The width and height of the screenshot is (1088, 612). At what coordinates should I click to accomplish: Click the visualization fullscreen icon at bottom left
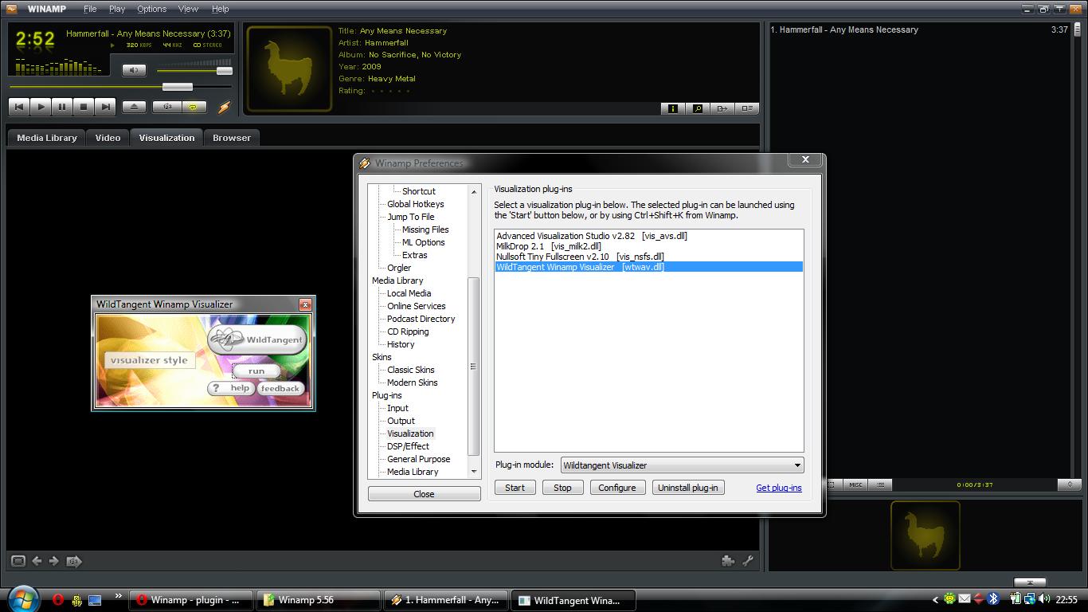tap(18, 561)
